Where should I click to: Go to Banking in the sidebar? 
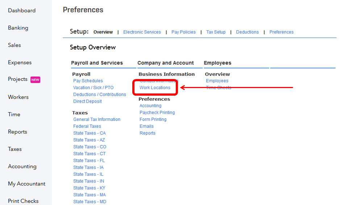click(18, 28)
